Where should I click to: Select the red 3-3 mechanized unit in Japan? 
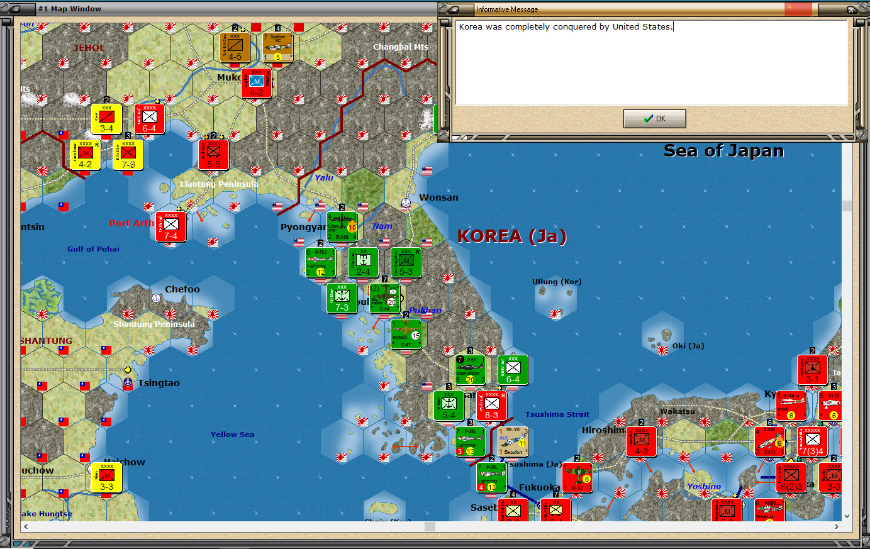click(x=830, y=477)
